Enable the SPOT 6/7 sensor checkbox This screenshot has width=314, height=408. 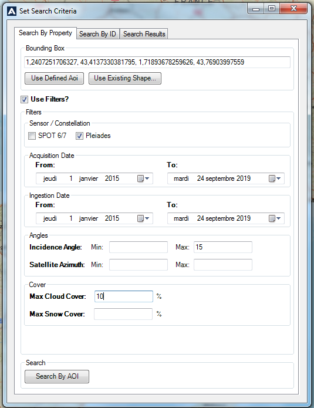(32, 136)
